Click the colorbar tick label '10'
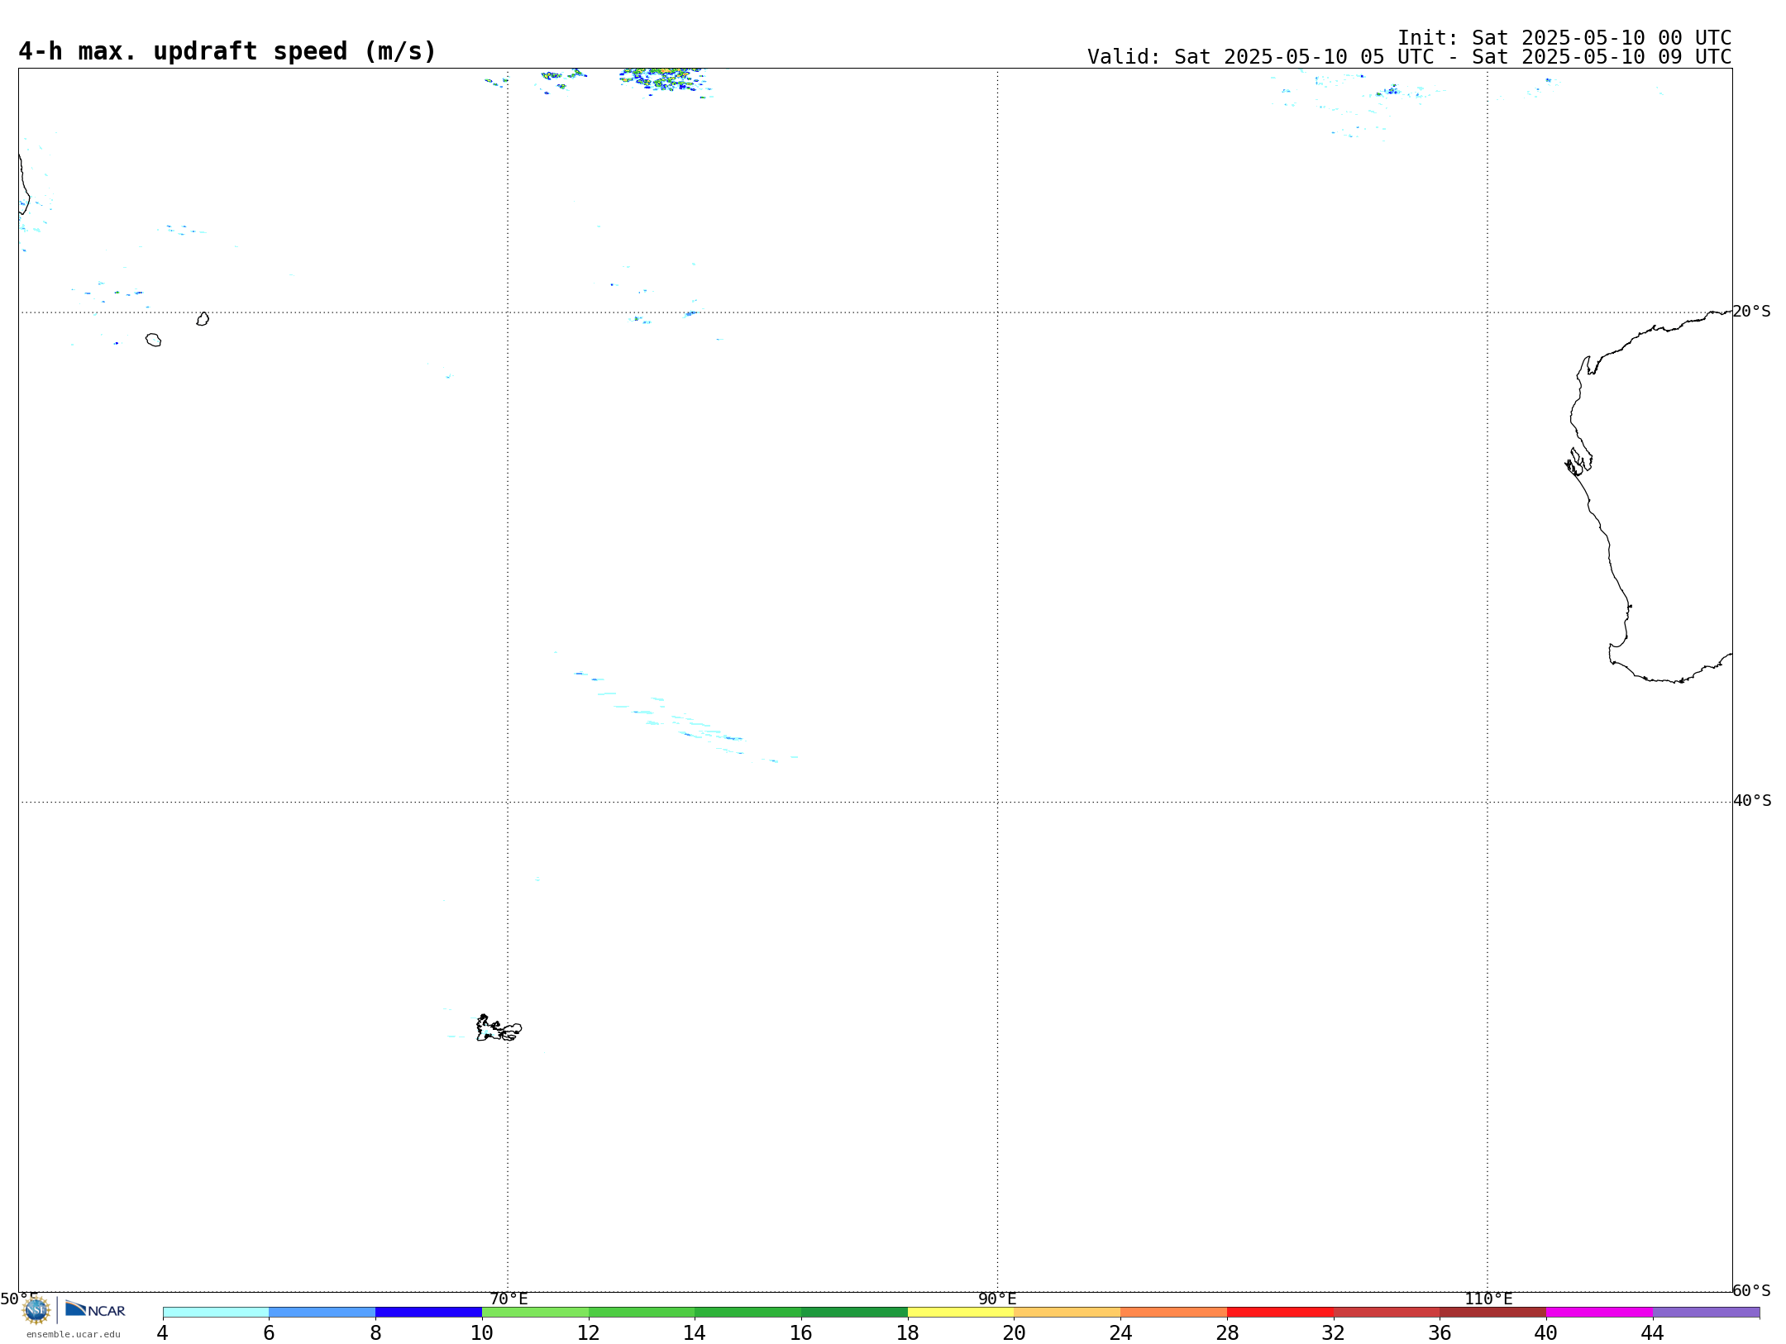This screenshot has height=1344, width=1786. [482, 1333]
